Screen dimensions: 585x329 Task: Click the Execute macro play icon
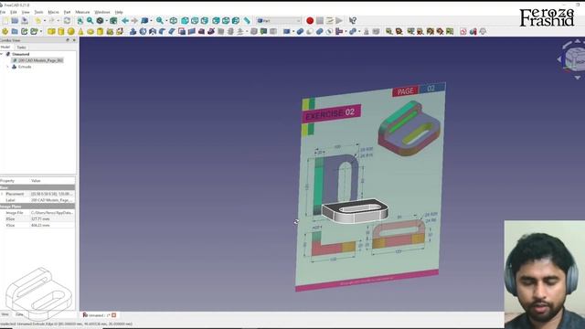tap(339, 21)
